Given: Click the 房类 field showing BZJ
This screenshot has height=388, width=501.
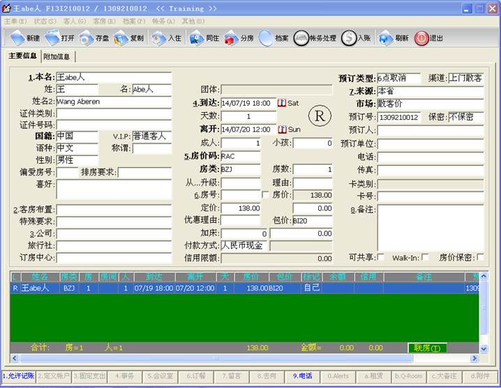Looking at the screenshot, I should coord(241,169).
